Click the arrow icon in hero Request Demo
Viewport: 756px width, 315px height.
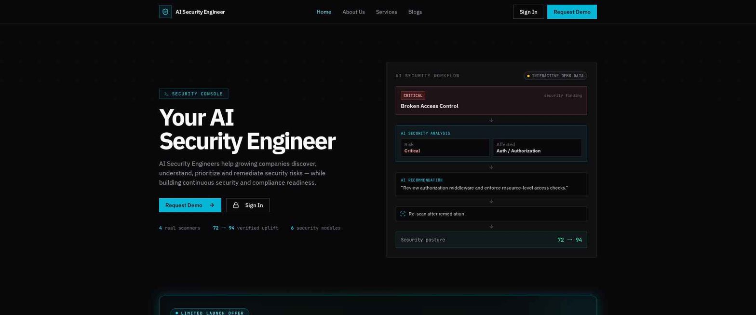tap(212, 205)
